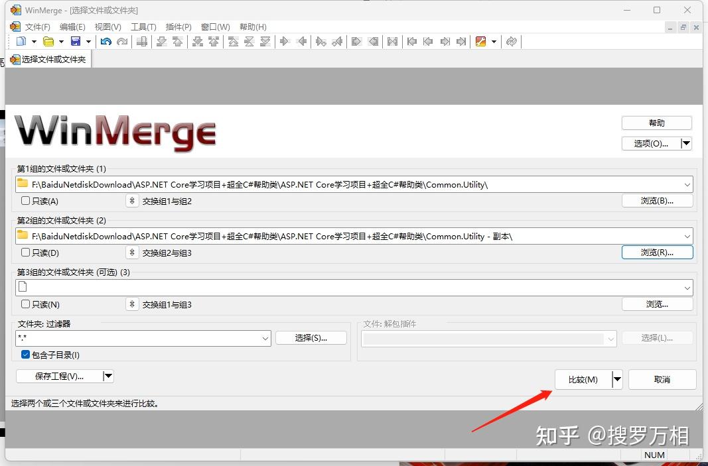Open the 比较(M) button dropdown arrow
708x466 pixels.
coord(616,379)
